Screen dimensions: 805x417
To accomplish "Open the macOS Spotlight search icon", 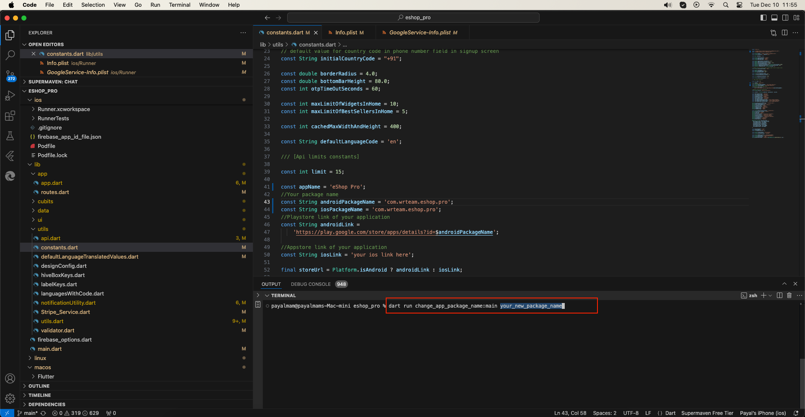I will [725, 5].
